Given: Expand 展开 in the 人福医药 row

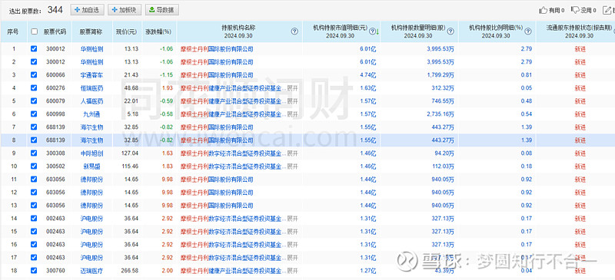Looking at the screenshot, I should [x=293, y=101].
